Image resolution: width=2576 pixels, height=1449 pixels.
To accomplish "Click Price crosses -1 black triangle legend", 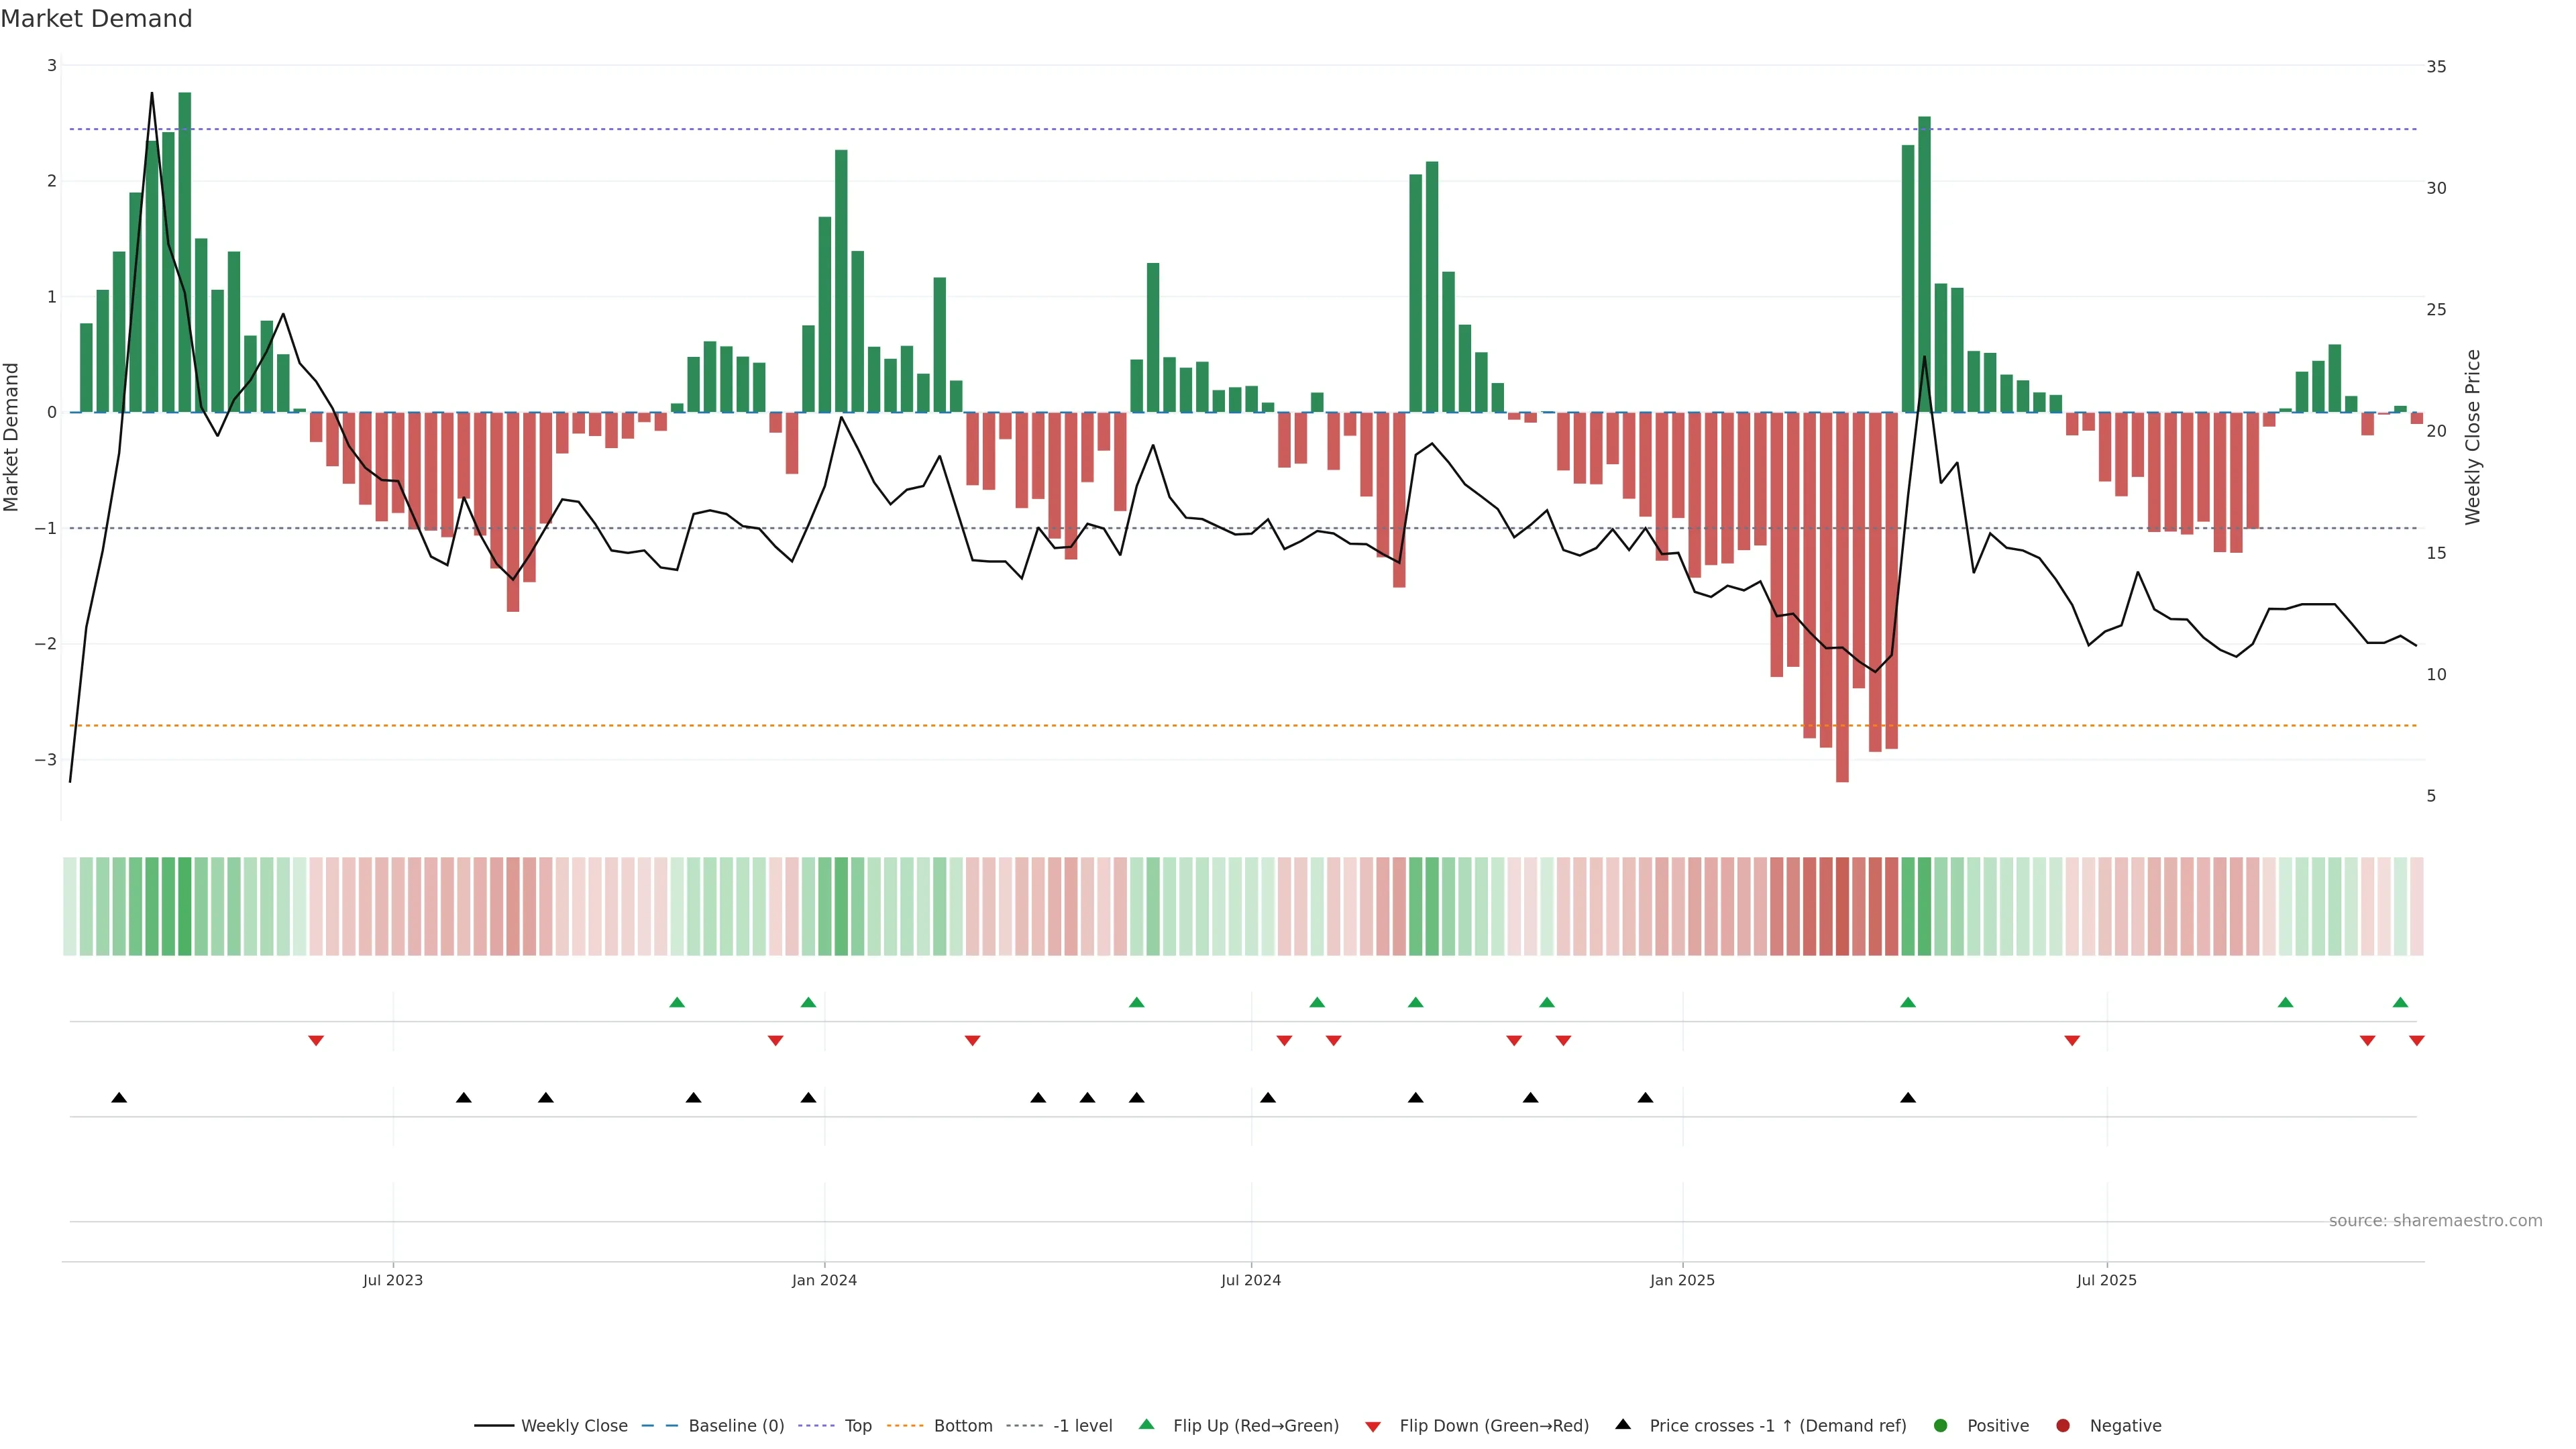I will point(1623,1425).
